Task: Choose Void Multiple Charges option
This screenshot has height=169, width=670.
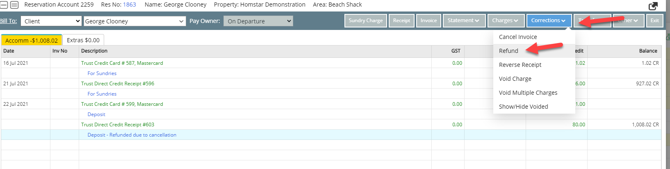Action: click(x=528, y=93)
